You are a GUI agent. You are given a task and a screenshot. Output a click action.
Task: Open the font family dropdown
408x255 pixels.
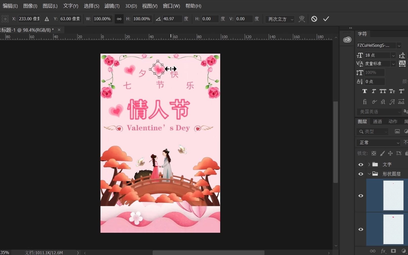click(399, 46)
